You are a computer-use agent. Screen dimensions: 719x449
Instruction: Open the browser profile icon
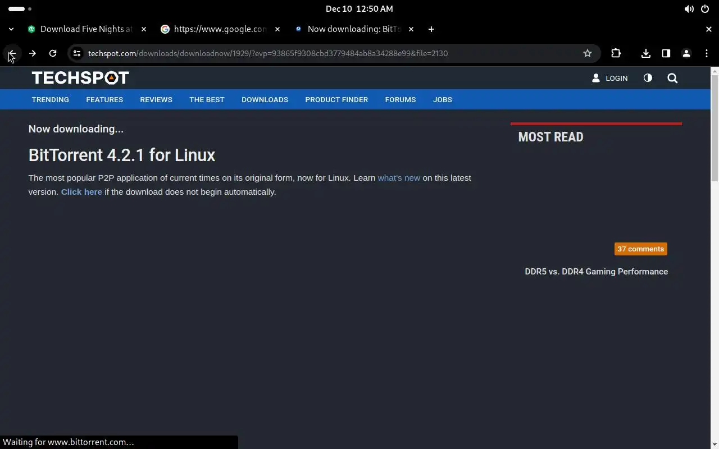[686, 53]
